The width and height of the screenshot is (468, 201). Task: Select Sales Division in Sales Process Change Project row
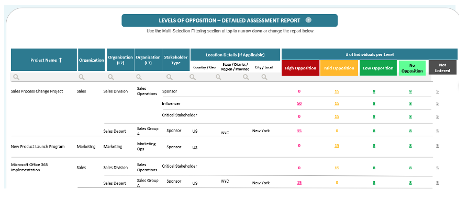point(116,91)
